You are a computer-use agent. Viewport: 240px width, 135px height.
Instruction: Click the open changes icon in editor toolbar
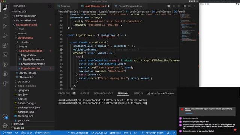(x=169, y=6)
